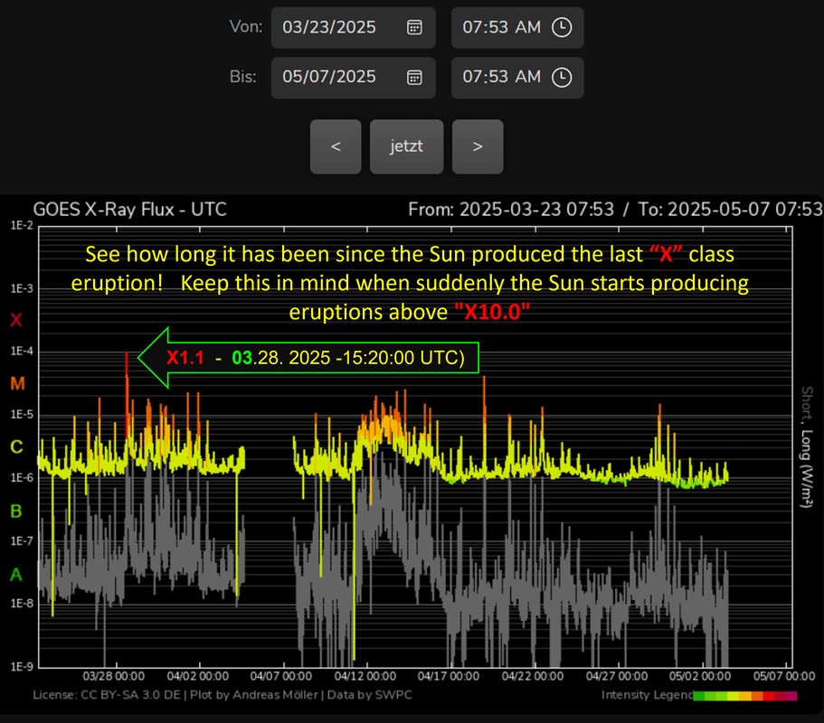The width and height of the screenshot is (824, 723).
Task: Click the C class label on axis
Action: [x=16, y=446]
